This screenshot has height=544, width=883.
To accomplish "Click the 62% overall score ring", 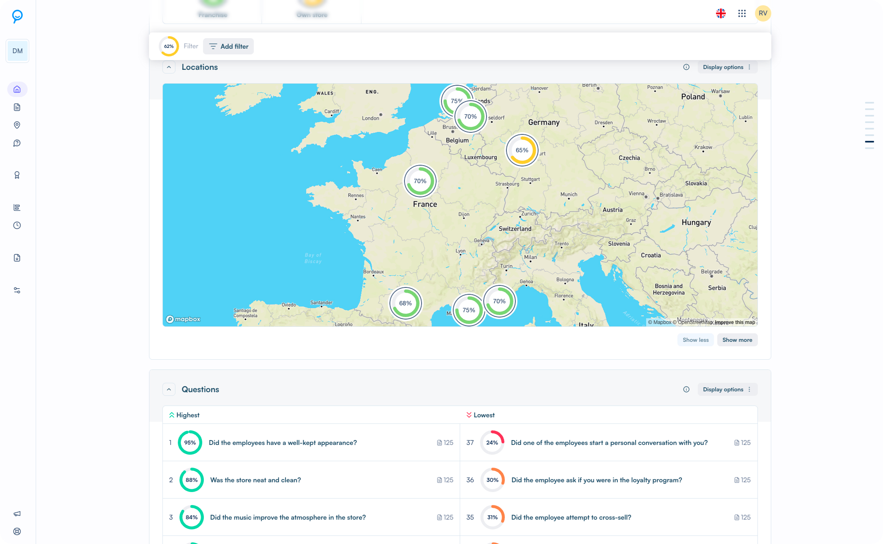I will click(169, 46).
